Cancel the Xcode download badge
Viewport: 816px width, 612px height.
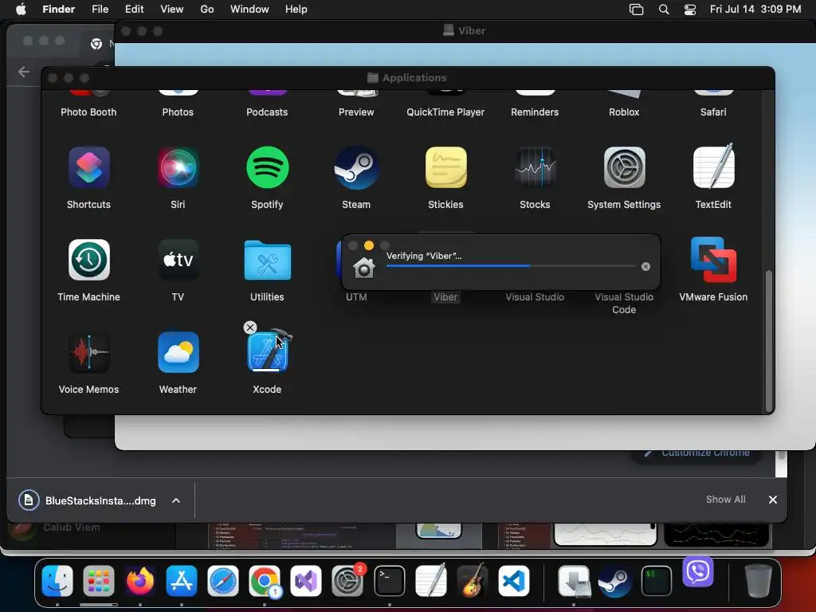pos(250,328)
